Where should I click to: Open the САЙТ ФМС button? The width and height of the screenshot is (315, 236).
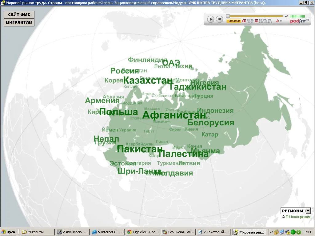pyautogui.click(x=19, y=15)
